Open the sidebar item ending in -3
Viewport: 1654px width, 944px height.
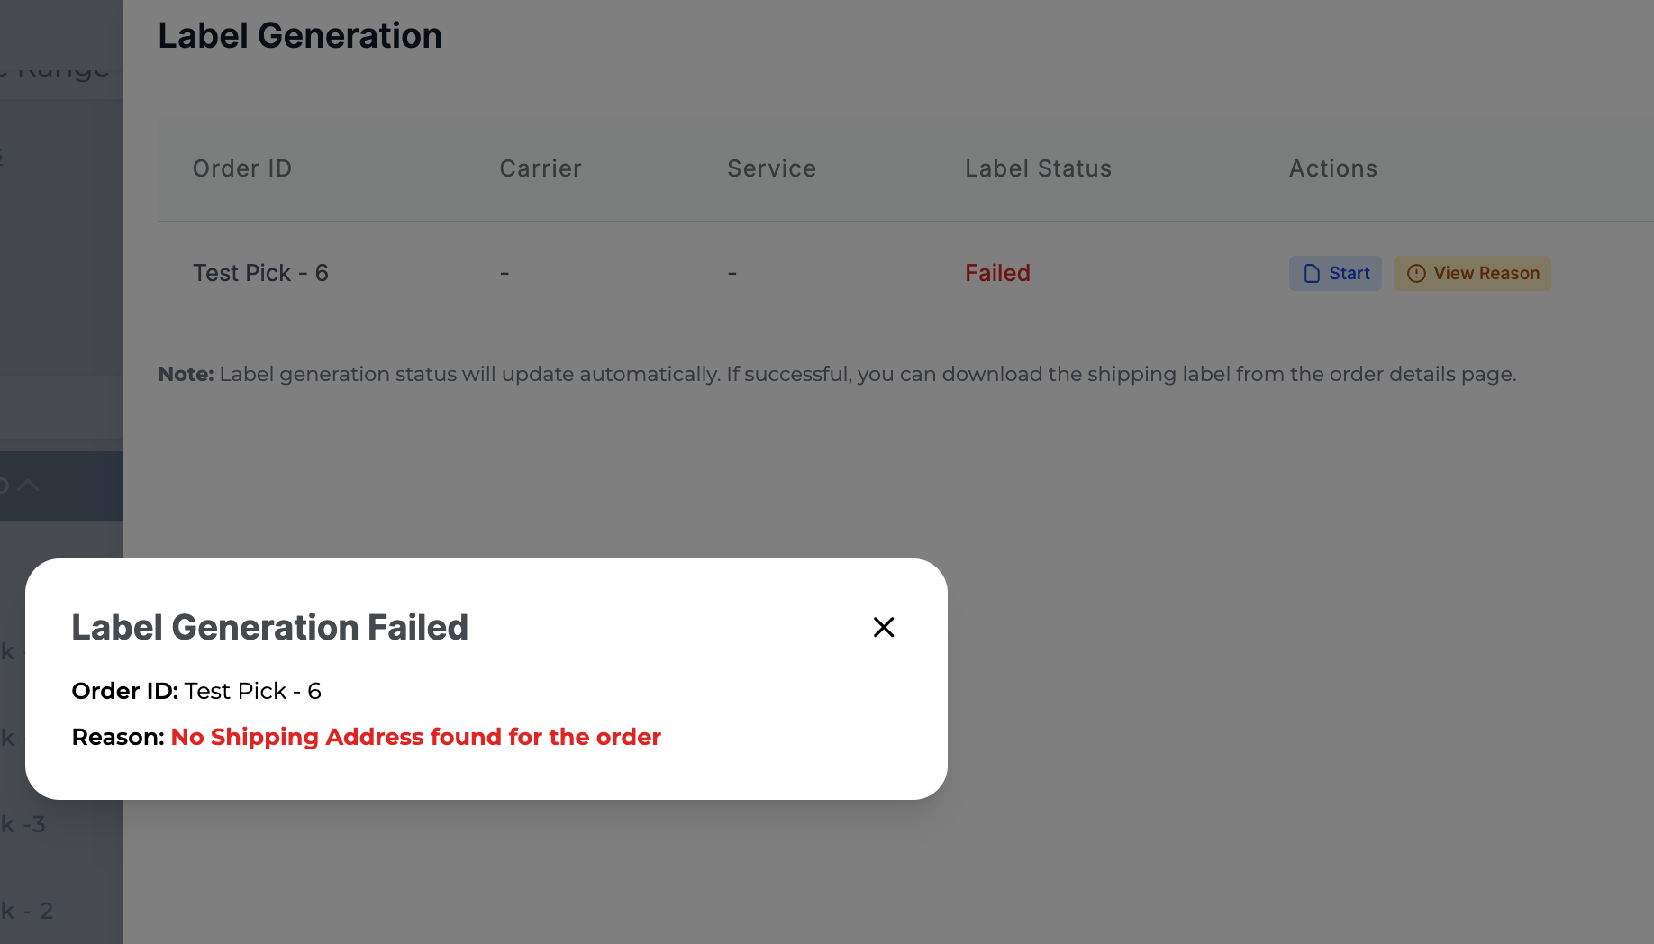[23, 824]
